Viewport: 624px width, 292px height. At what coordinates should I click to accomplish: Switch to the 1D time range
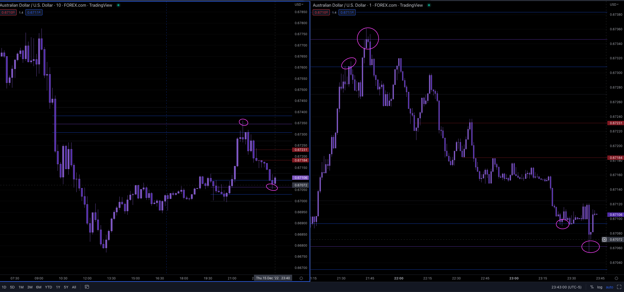(4, 287)
